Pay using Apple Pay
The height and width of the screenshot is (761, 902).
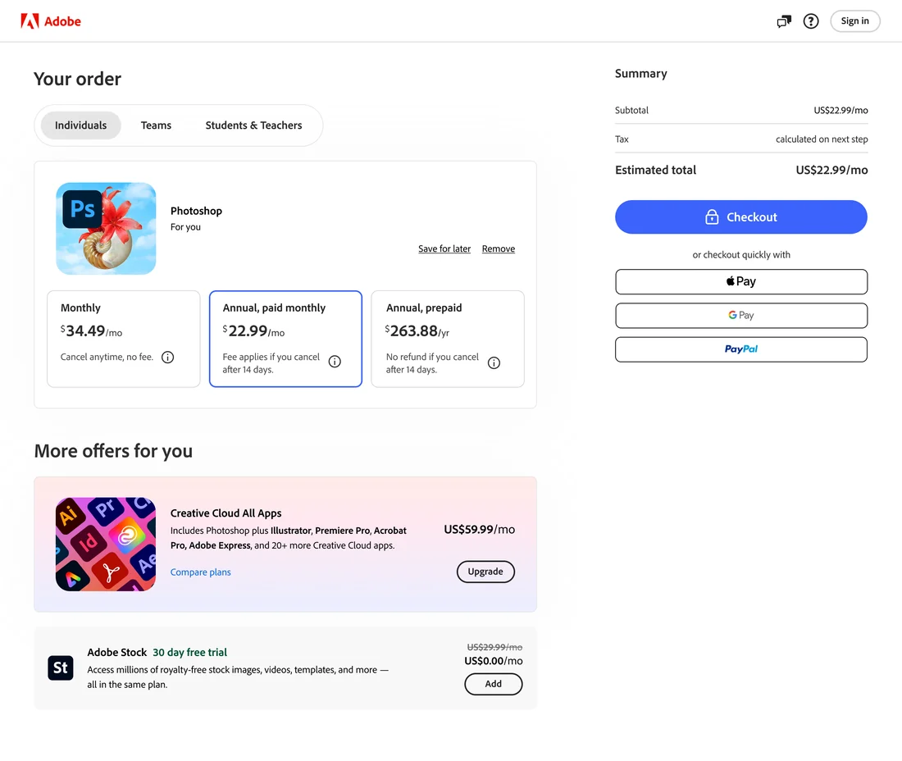coord(741,282)
